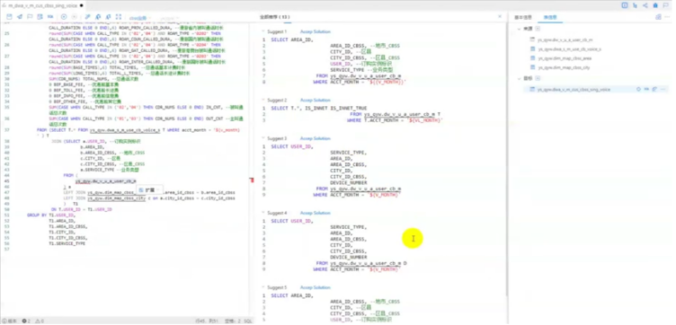Viewport: 676px width, 325px height.
Task: Select the blue active tab in right panel
Action: pyautogui.click(x=550, y=17)
